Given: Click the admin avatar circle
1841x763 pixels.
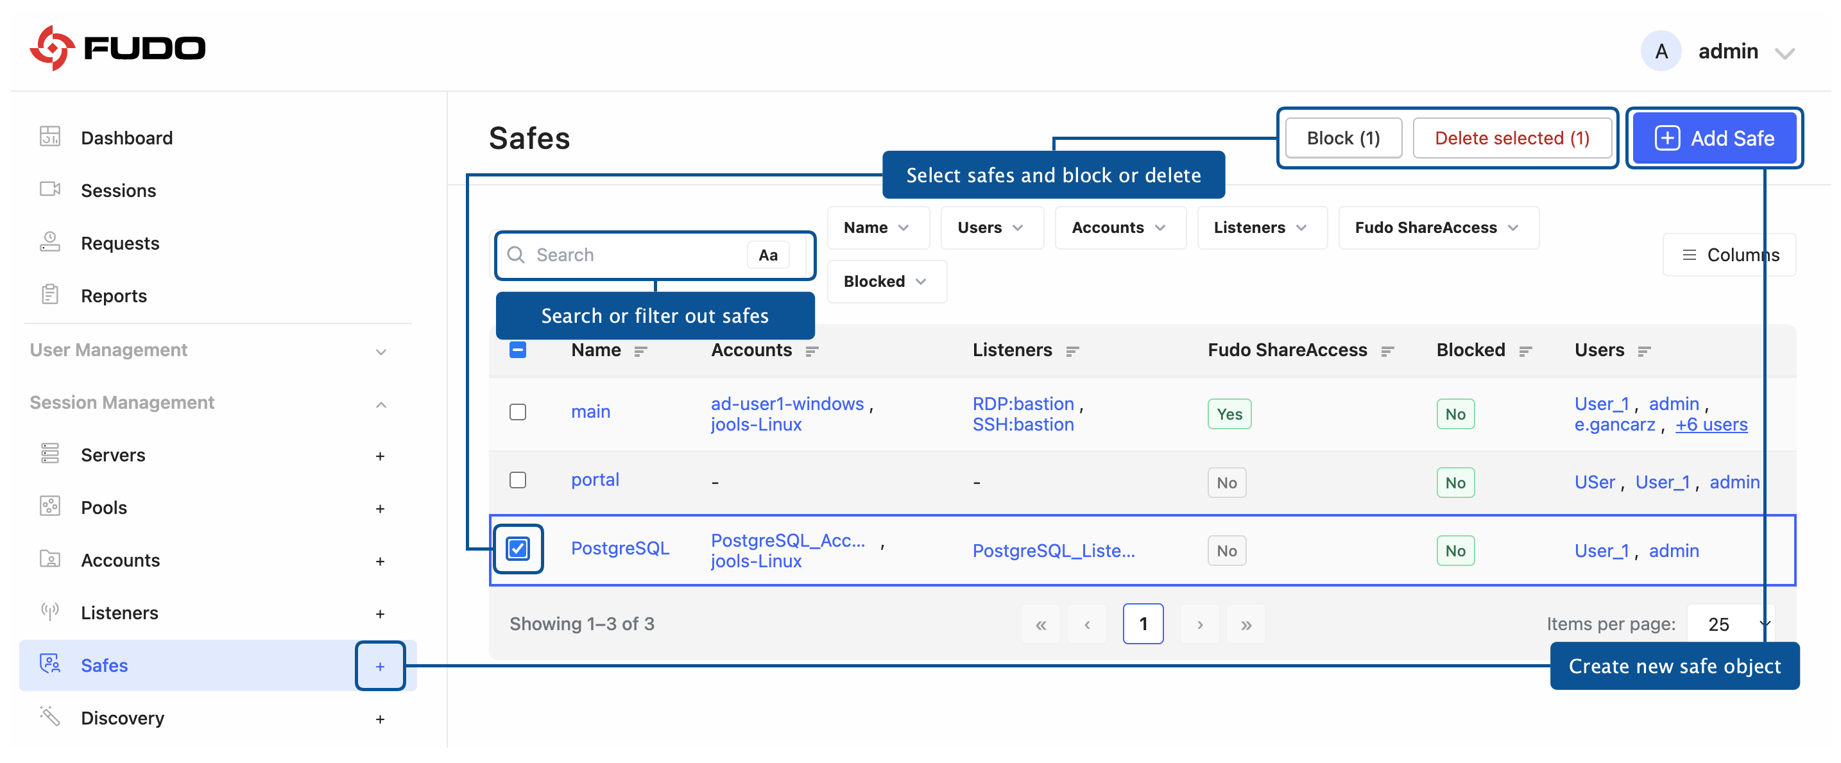Looking at the screenshot, I should (x=1660, y=51).
